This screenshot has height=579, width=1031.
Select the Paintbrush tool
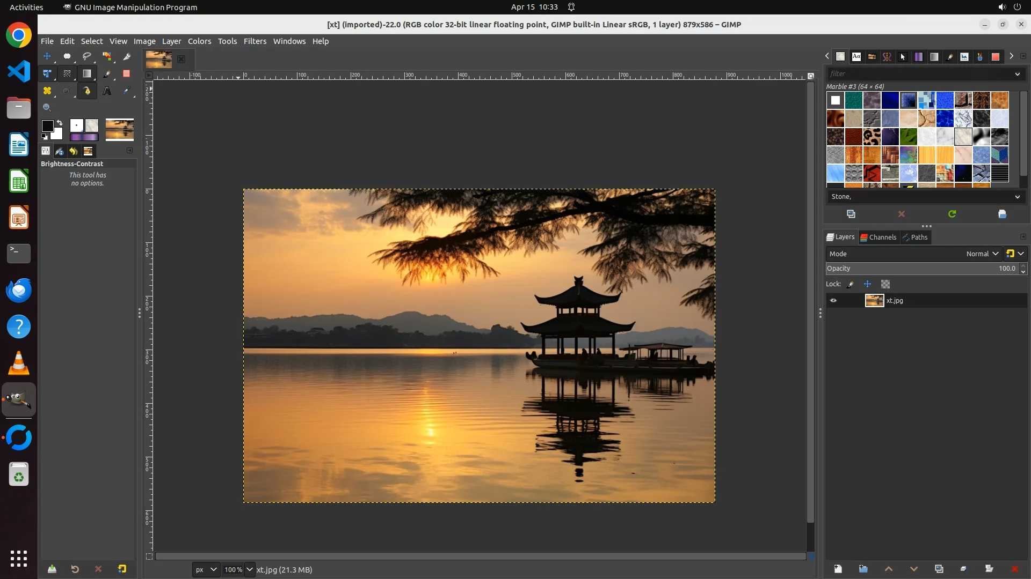[x=107, y=74]
